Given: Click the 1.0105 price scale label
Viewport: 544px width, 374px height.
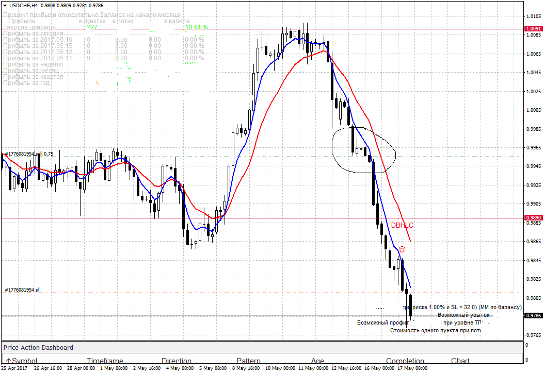Looking at the screenshot, I should 534,16.
